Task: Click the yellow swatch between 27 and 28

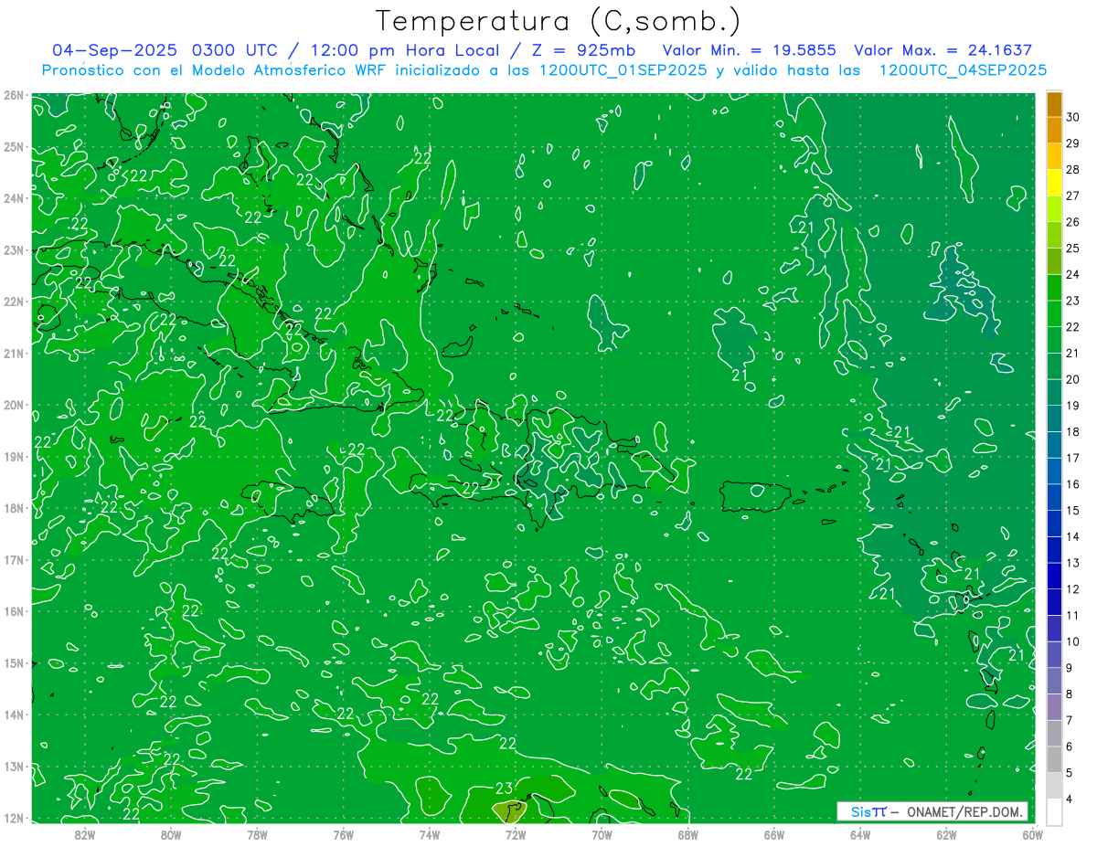Action: pyautogui.click(x=1054, y=184)
